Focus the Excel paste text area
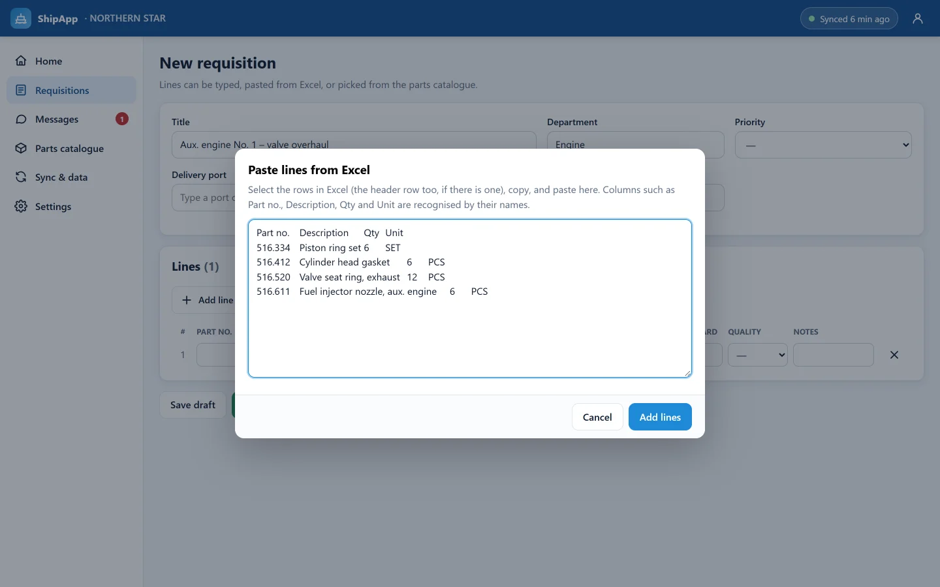The width and height of the screenshot is (940, 587). click(x=470, y=298)
